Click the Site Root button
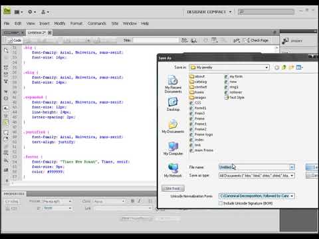 [x=173, y=189]
